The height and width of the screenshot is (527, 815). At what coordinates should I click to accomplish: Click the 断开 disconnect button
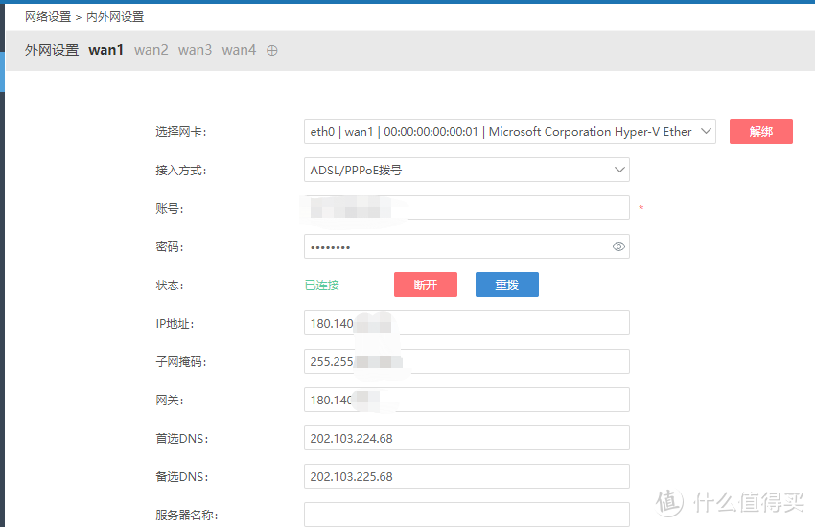point(426,285)
